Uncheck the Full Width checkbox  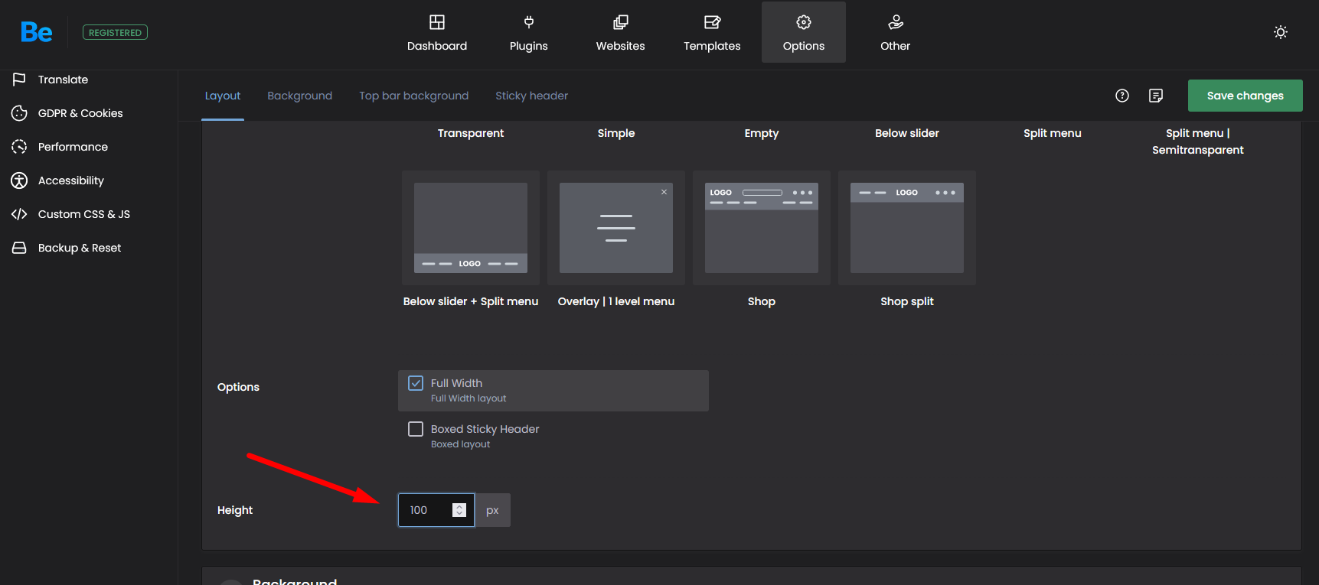pos(416,383)
